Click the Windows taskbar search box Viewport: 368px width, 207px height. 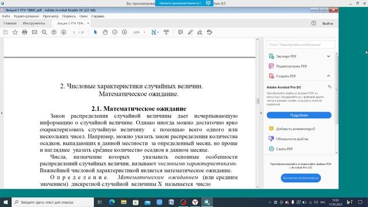tap(52, 202)
